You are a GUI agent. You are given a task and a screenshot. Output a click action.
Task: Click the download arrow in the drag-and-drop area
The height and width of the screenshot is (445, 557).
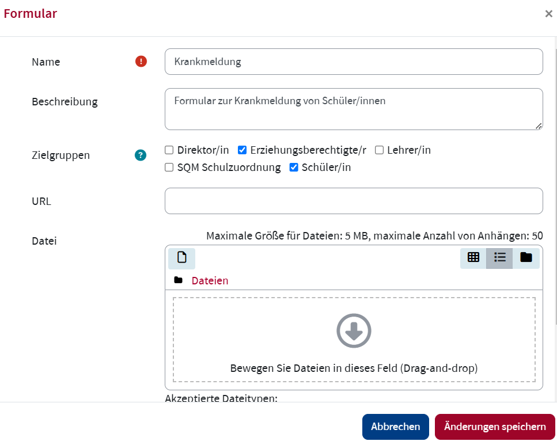click(x=354, y=330)
